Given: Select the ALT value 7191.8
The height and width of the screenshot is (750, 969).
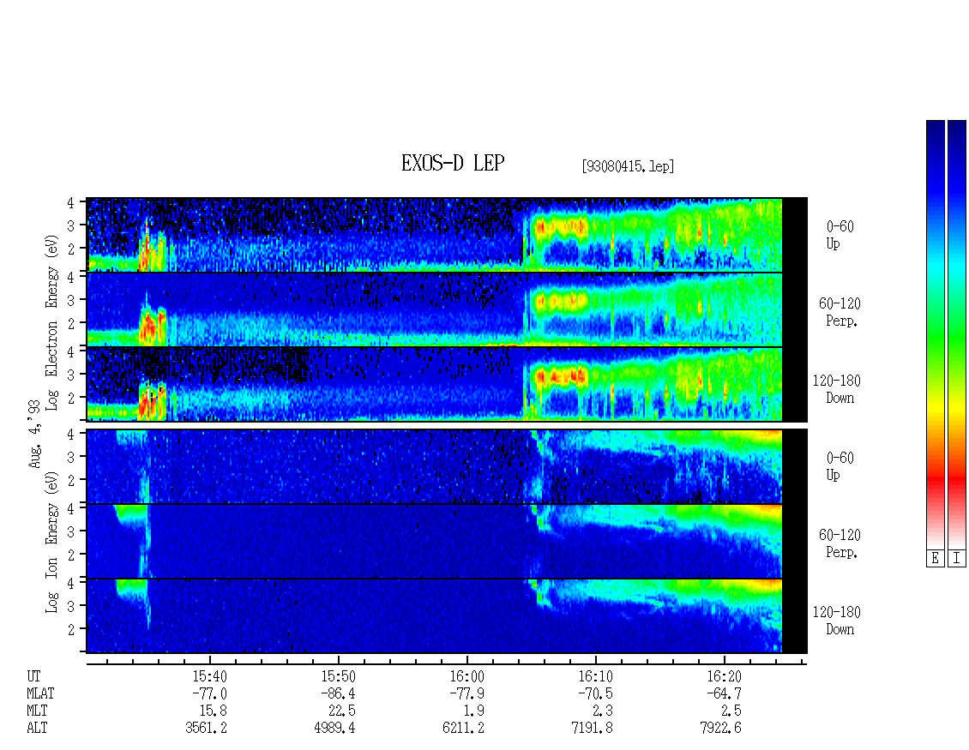Looking at the screenshot, I should point(592,729).
